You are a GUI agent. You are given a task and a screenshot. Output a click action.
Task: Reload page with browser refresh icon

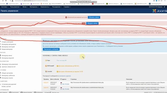(x=3, y=1)
